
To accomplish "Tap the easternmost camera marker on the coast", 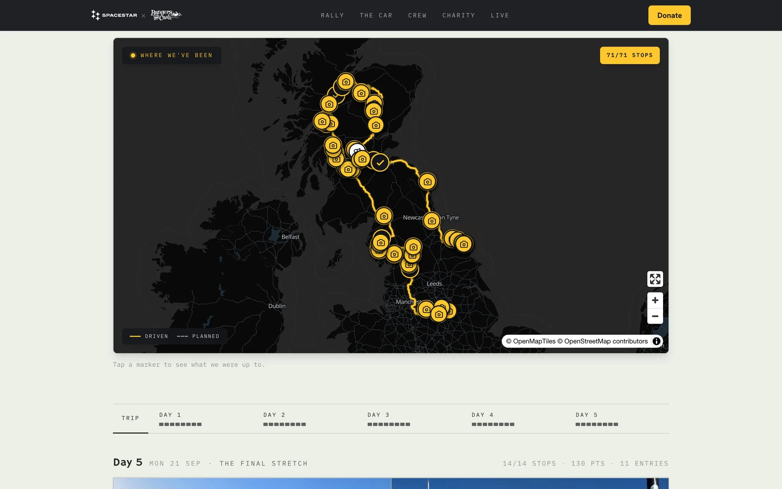I will [x=464, y=244].
